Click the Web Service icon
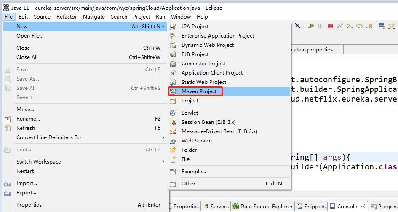 point(173,141)
